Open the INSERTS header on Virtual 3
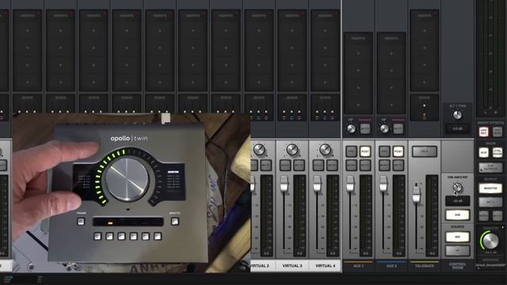Screen dimensions: 507x285 (292, 15)
